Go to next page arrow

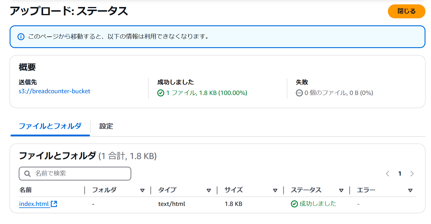tap(412, 174)
